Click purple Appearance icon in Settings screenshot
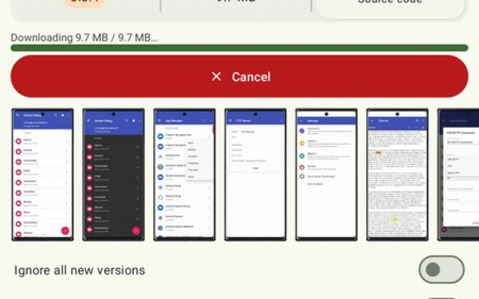Screen dimensions: 479x299 (302, 131)
